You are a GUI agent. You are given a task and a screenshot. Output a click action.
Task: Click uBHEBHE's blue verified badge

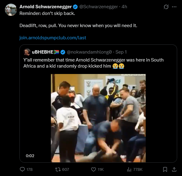63,52
